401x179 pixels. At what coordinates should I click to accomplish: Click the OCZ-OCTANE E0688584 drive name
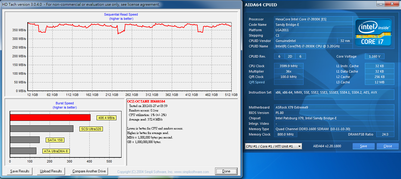[146, 102]
